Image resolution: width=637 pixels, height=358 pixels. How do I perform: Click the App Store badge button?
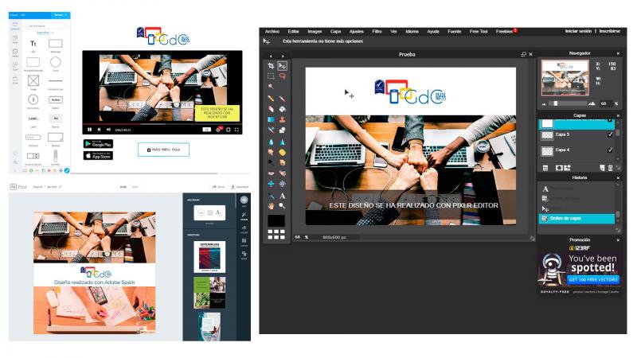click(x=98, y=155)
